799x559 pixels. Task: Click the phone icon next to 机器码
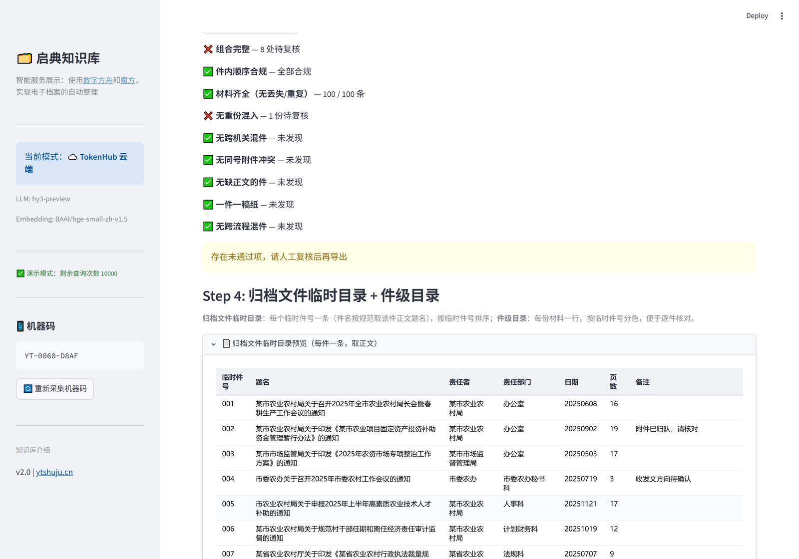tap(20, 326)
